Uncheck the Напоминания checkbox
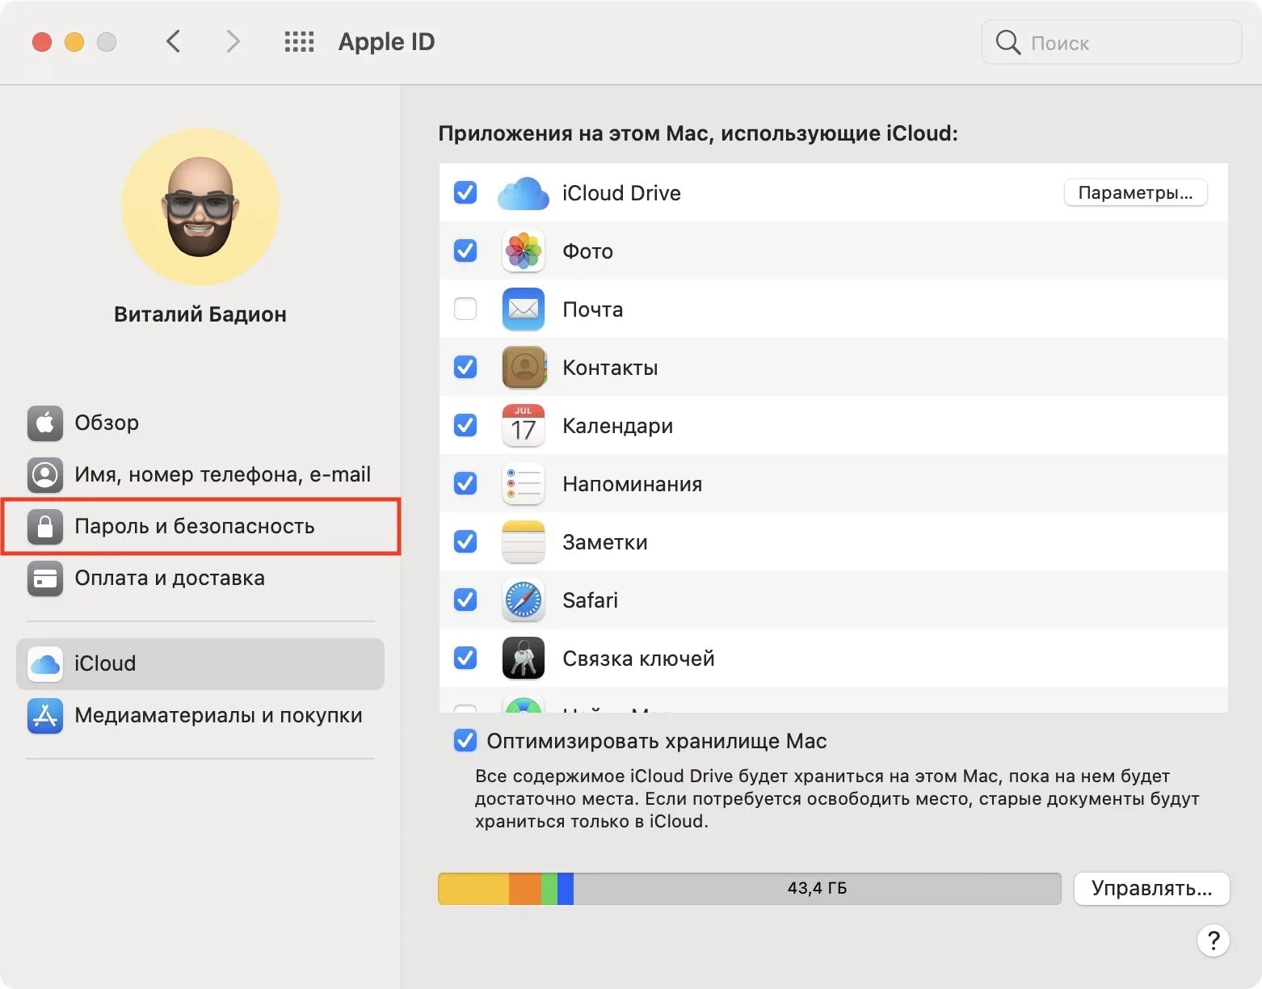This screenshot has width=1262, height=989. [x=465, y=484]
